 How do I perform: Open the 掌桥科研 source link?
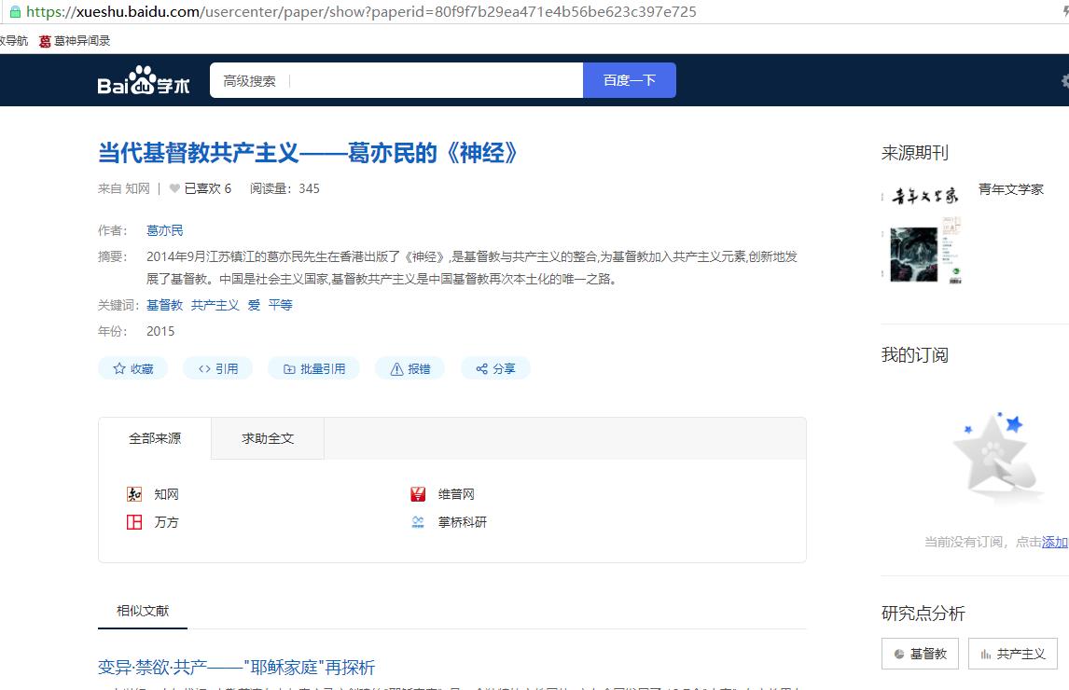click(x=462, y=522)
